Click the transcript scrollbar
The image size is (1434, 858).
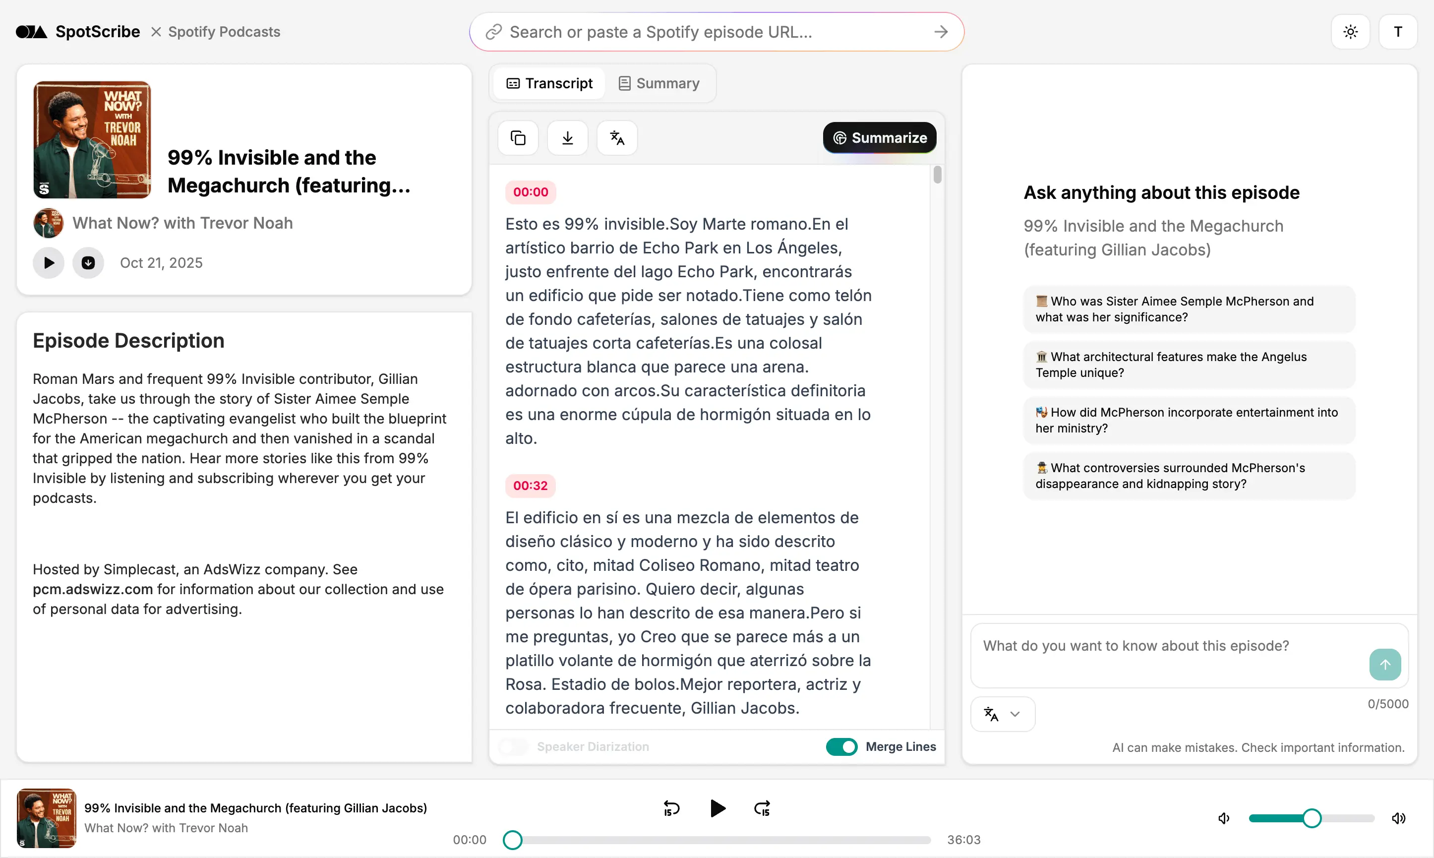tap(937, 175)
